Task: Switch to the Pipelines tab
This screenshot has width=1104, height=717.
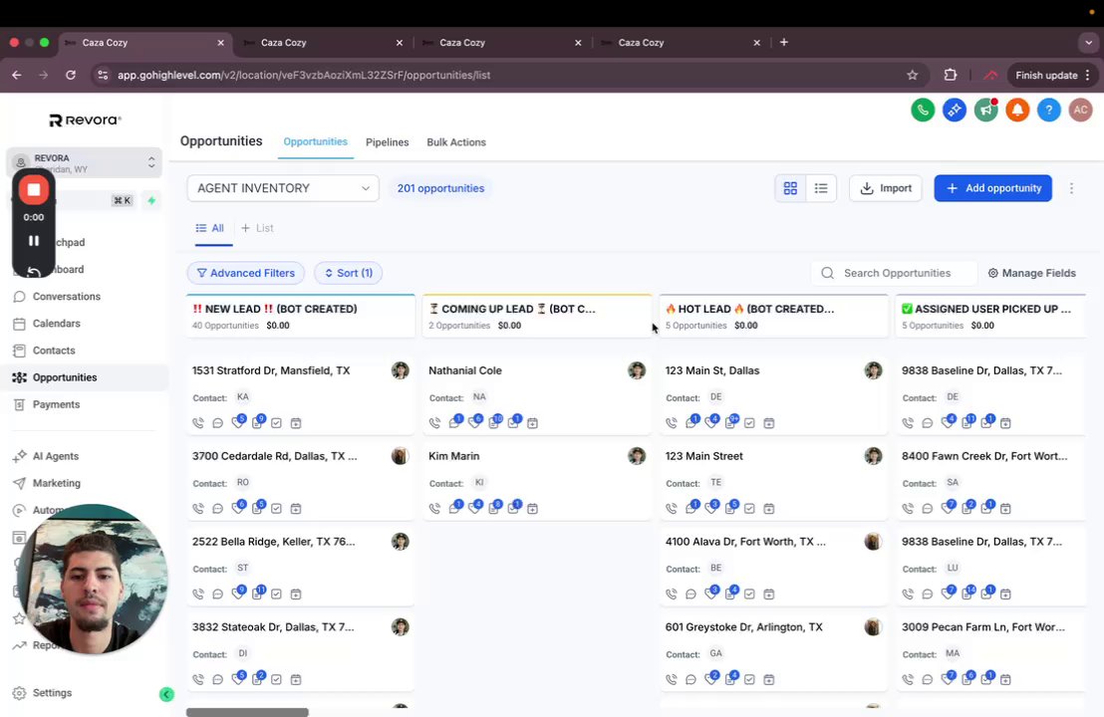Action: (x=388, y=142)
